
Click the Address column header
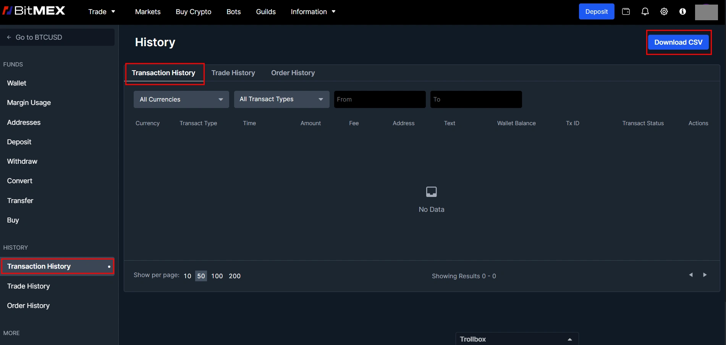(404, 123)
